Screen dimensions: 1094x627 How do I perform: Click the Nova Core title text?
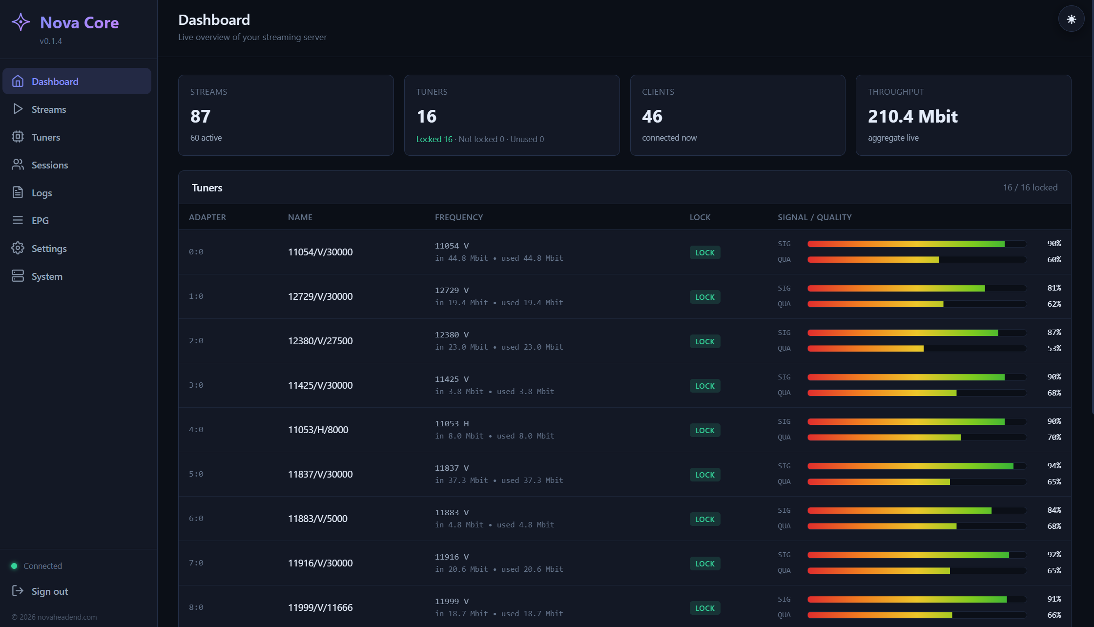coord(80,22)
